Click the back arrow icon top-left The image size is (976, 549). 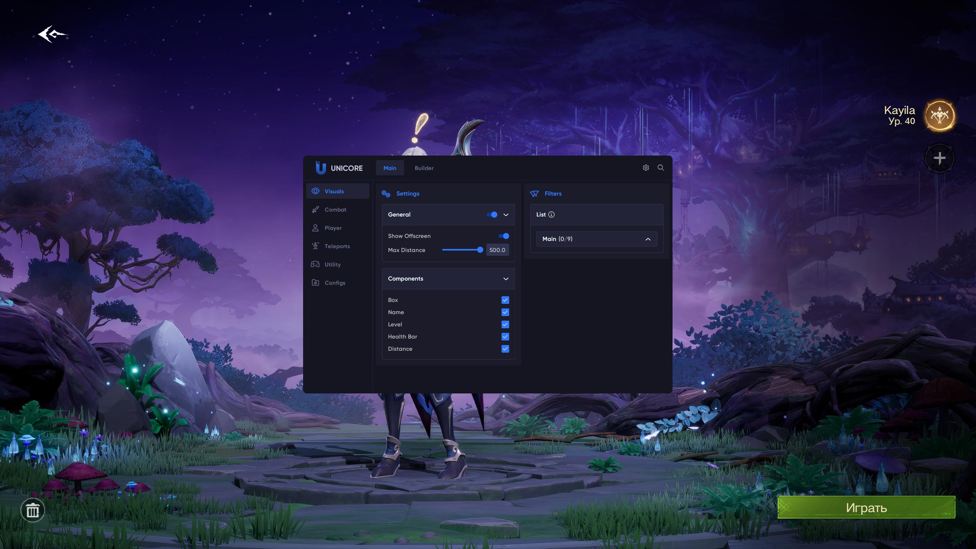pyautogui.click(x=52, y=34)
